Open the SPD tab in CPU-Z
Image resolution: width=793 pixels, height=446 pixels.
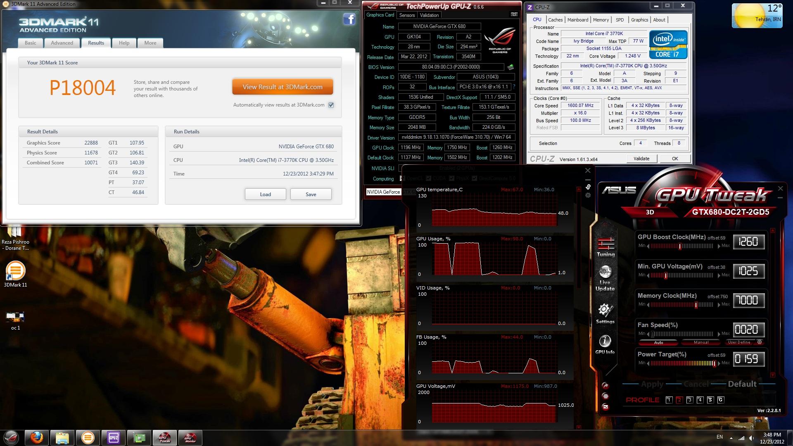click(x=620, y=20)
